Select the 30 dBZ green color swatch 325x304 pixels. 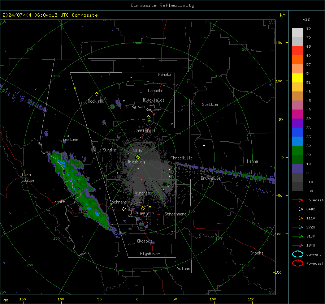(298, 150)
